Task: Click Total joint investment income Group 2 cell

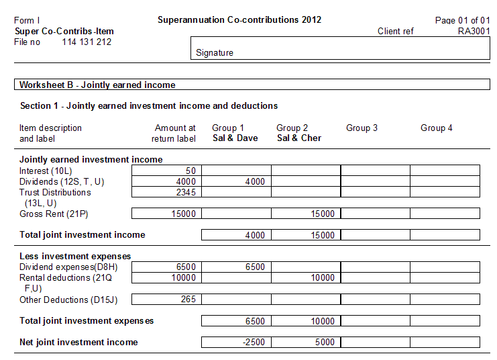Action: pyautogui.click(x=306, y=235)
